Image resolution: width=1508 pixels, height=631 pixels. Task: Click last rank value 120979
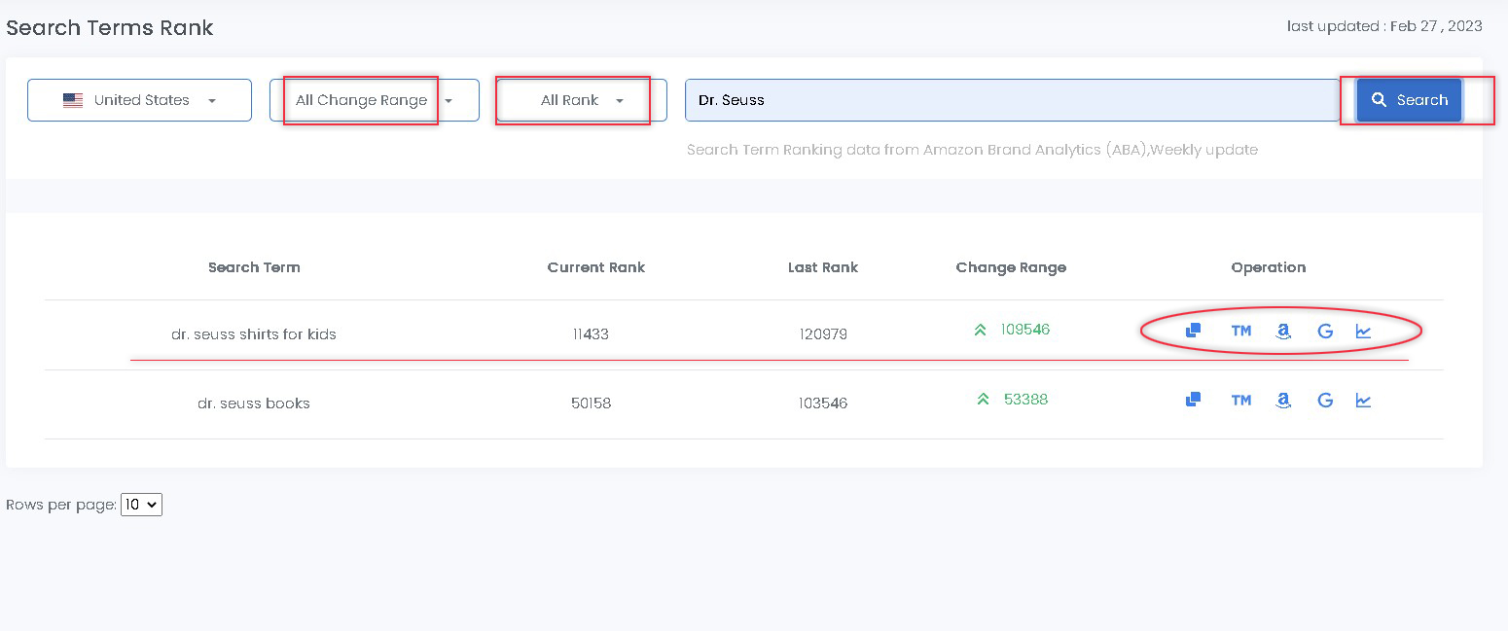(x=823, y=334)
